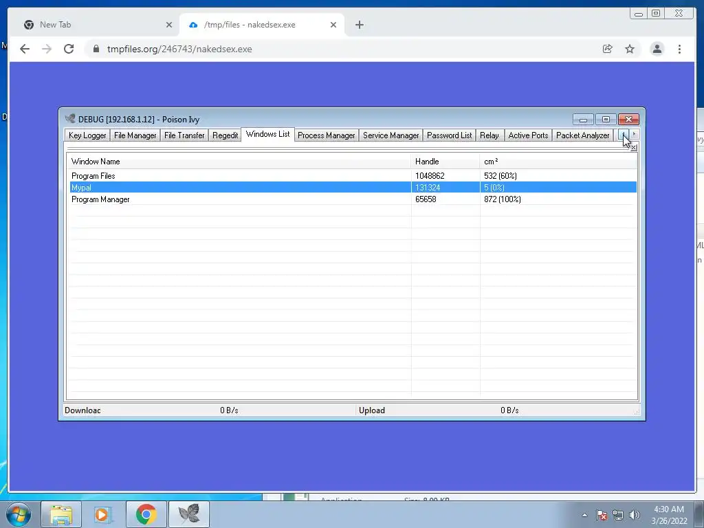
Task: Click the Upload label in the status bar
Action: 372,410
